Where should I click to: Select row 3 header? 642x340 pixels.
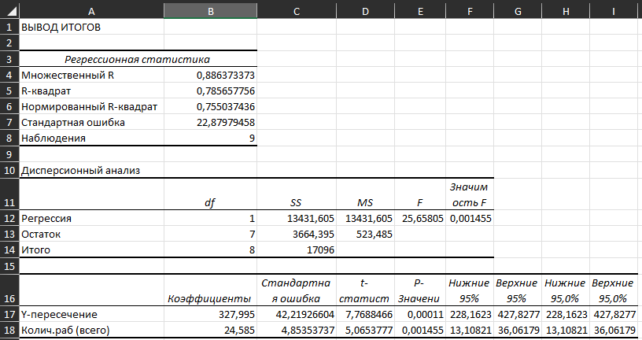click(9, 58)
